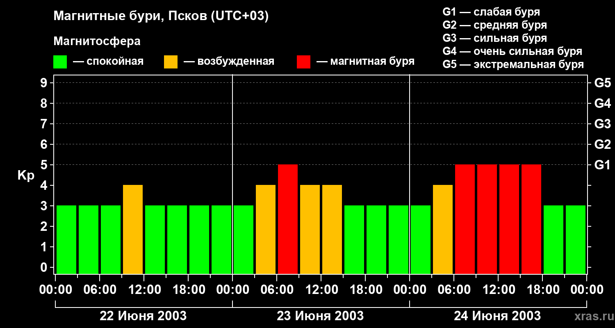
Task: Click the last green bar on 24 Июня
Action: (576, 240)
